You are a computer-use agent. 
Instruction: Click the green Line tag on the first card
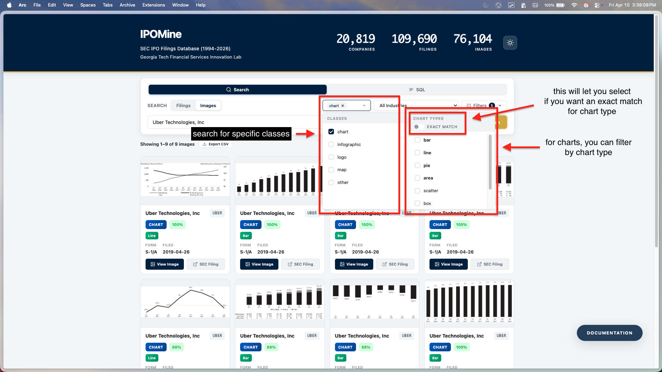click(152, 236)
